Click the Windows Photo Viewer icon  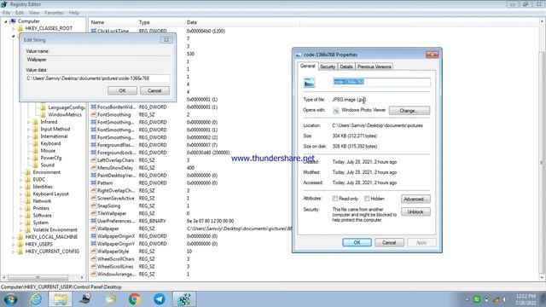[336, 110]
